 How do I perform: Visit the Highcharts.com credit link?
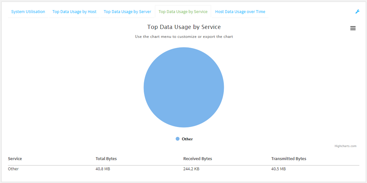pyautogui.click(x=345, y=146)
